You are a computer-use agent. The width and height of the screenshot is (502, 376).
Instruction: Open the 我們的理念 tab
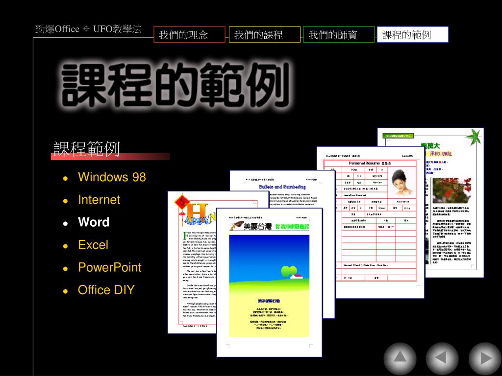click(x=189, y=35)
